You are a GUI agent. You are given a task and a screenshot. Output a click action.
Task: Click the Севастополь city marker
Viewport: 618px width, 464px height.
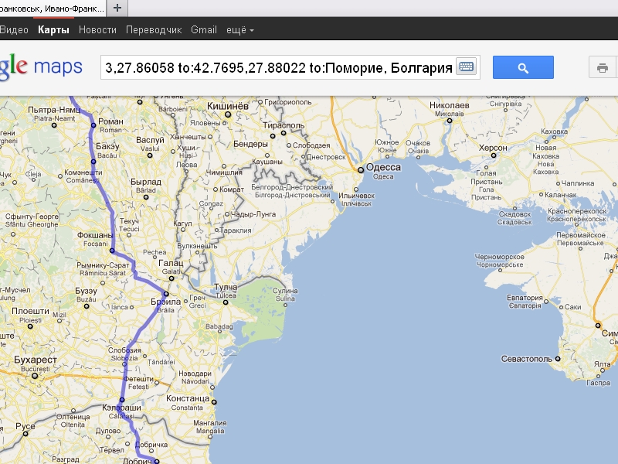(x=556, y=360)
